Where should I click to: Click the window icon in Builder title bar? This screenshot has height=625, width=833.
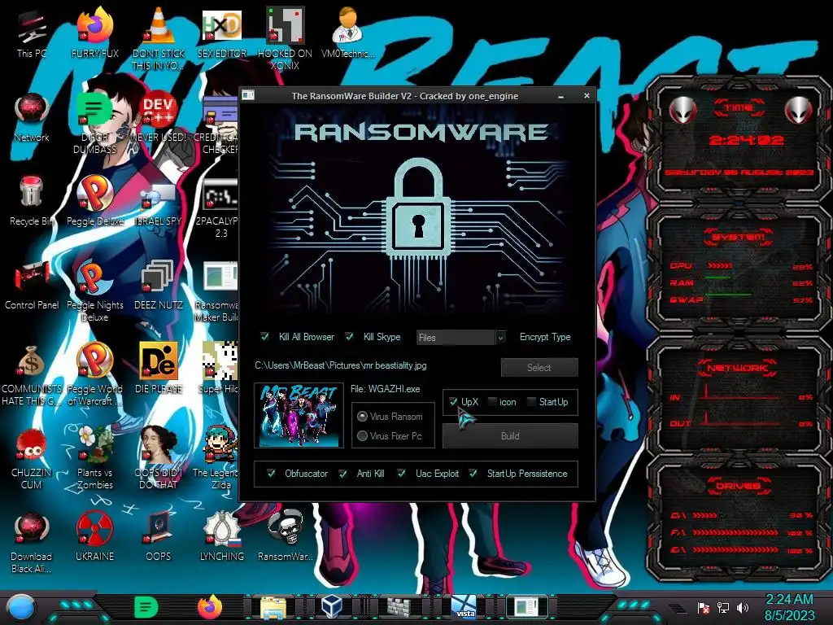click(248, 96)
